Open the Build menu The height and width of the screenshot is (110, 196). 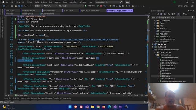point(37,2)
